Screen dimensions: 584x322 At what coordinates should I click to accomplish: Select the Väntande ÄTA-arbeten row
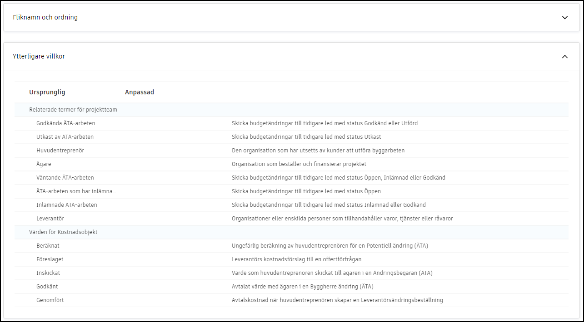tap(65, 178)
